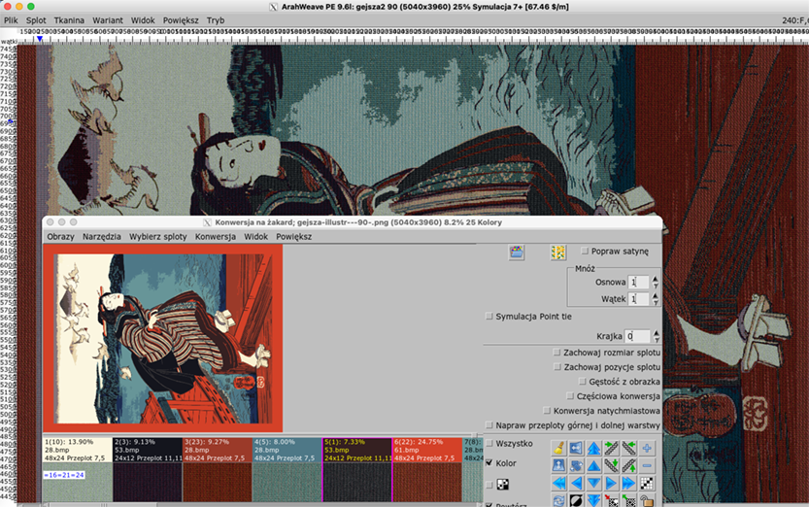809x507 pixels.
Task: Open the colorful folder load icon
Action: tap(517, 253)
